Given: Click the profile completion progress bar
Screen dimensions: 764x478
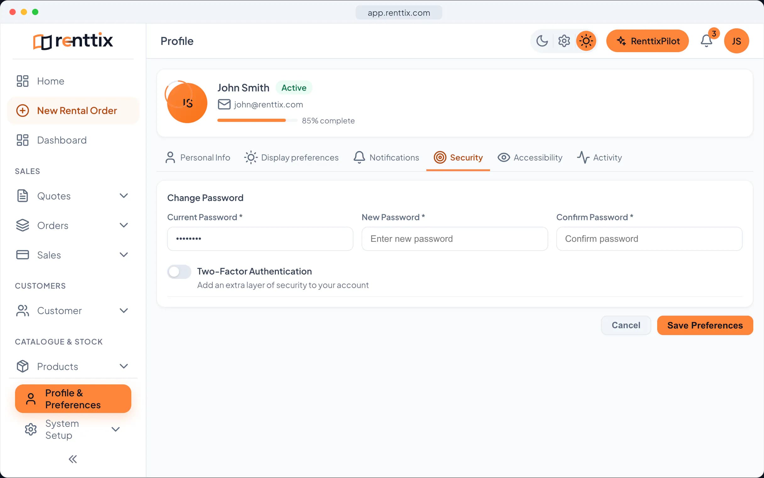Looking at the screenshot, I should click(257, 121).
